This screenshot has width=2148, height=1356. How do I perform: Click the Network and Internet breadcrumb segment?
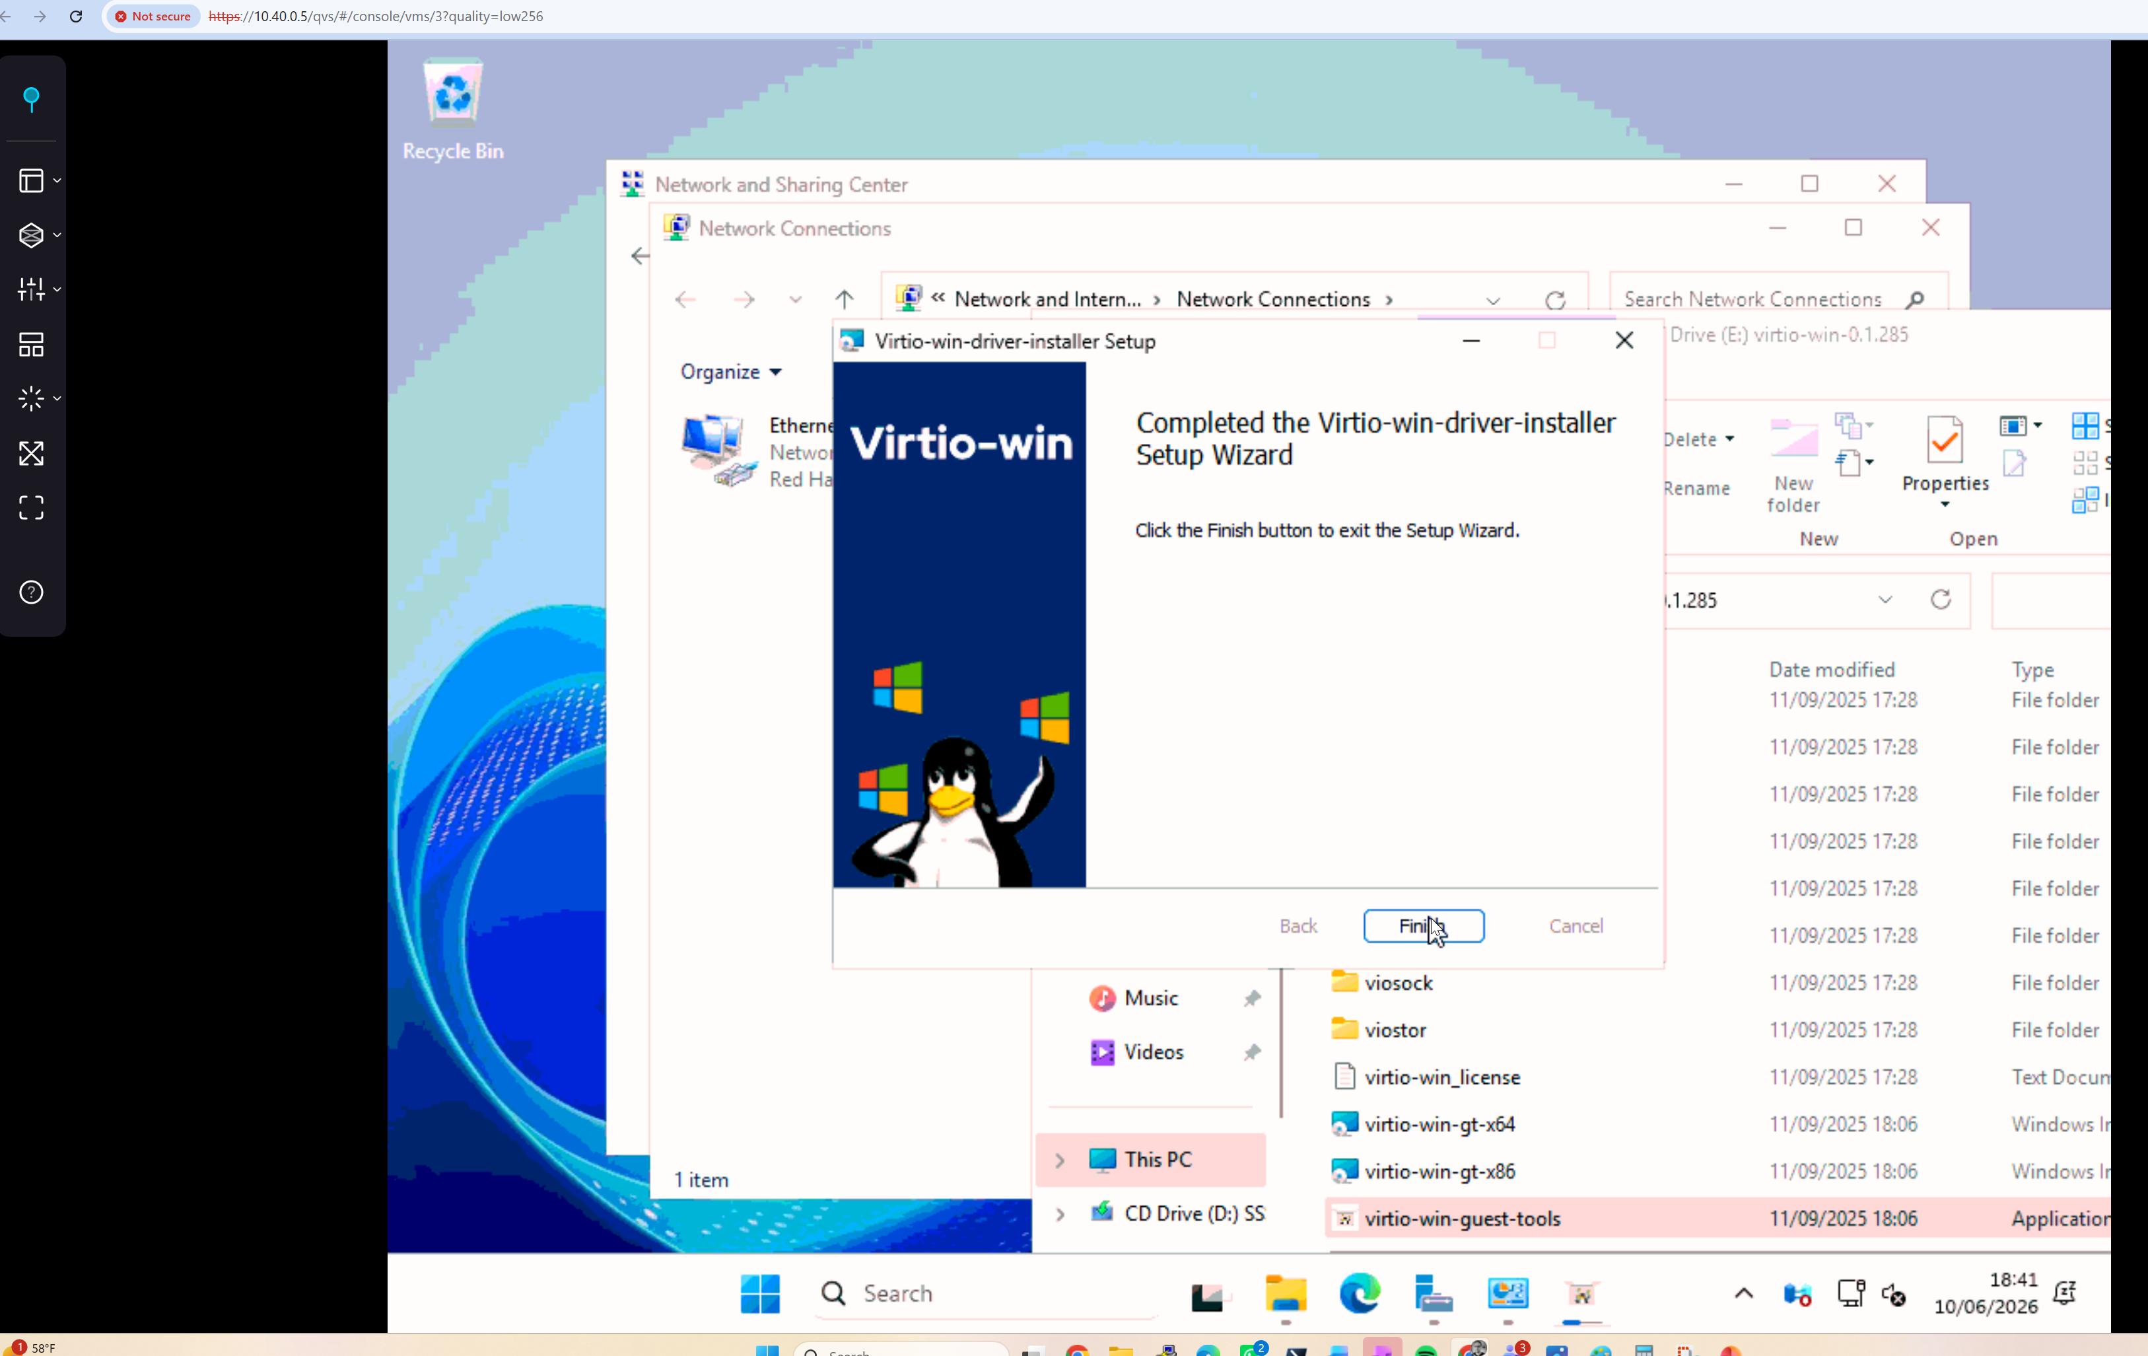pyautogui.click(x=1047, y=300)
